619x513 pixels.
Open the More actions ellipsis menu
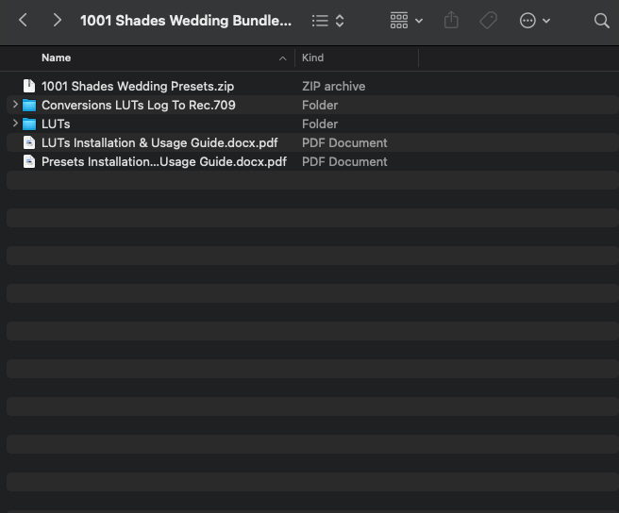click(x=535, y=20)
